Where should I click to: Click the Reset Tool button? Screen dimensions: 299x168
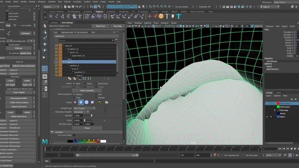pyautogui.click(x=100, y=26)
